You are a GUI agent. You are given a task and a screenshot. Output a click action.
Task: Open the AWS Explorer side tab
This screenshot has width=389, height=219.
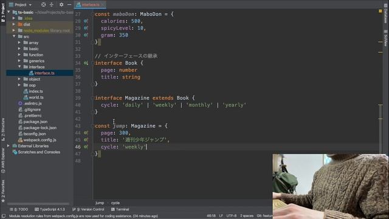tap(2, 161)
